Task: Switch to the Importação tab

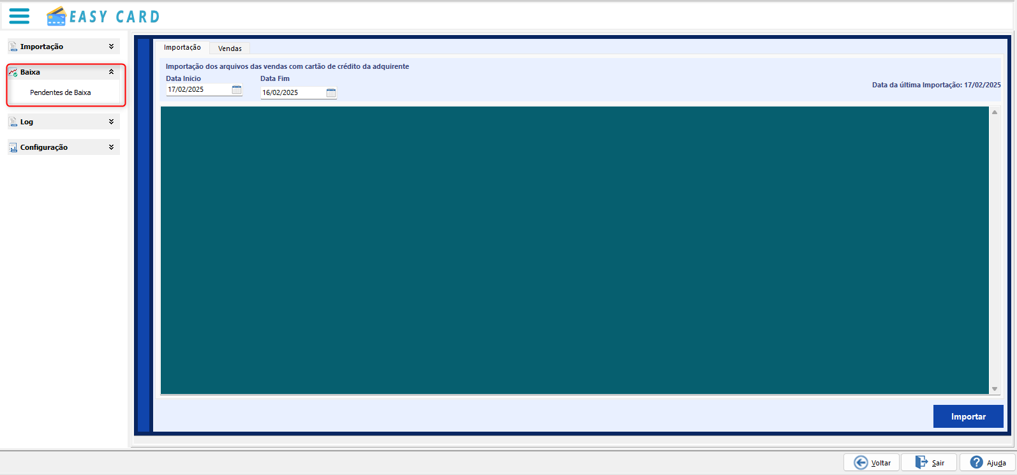Action: click(182, 47)
